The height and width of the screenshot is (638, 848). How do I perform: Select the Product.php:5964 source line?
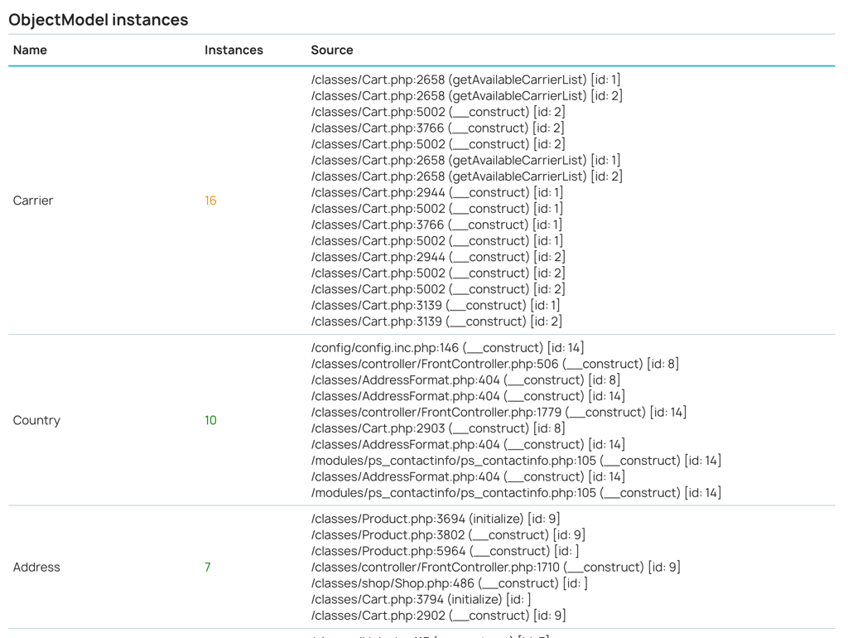[445, 551]
